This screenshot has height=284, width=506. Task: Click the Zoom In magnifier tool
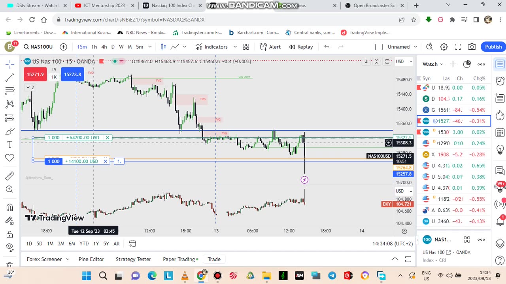tap(10, 189)
